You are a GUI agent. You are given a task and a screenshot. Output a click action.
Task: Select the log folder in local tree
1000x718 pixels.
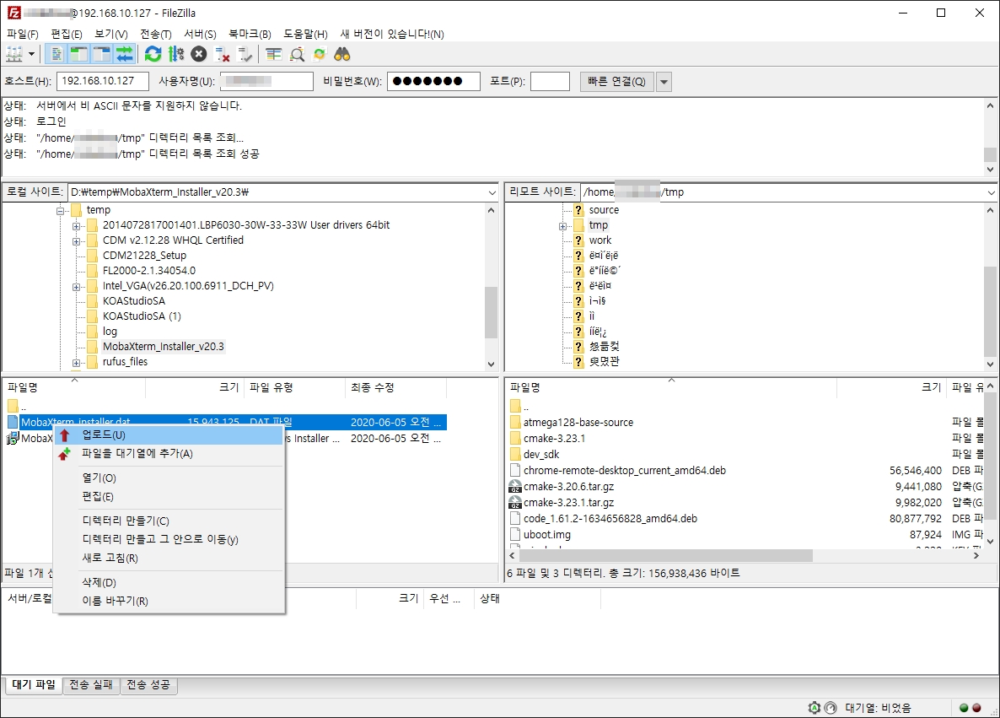(110, 332)
